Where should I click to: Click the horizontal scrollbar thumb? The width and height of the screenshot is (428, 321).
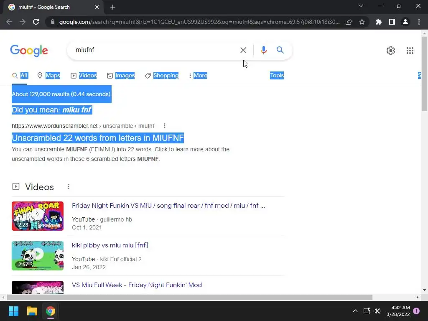click(x=190, y=297)
